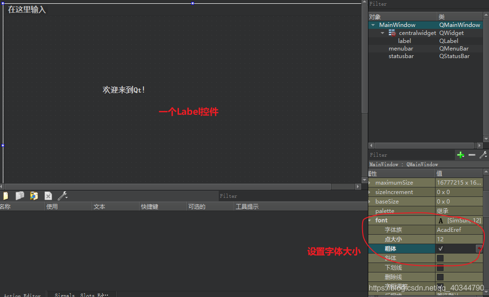489x297 pixels.
Task: Click the green plus add dynamic property icon
Action: coord(461,154)
